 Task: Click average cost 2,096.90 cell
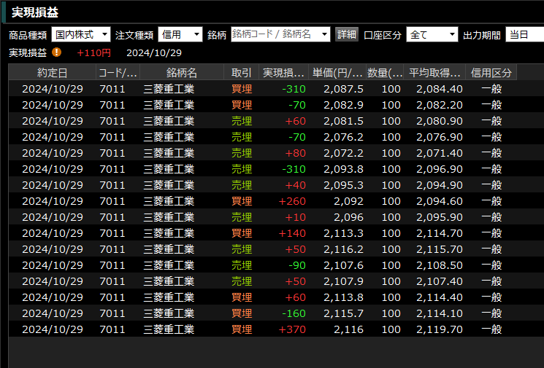tap(440, 169)
